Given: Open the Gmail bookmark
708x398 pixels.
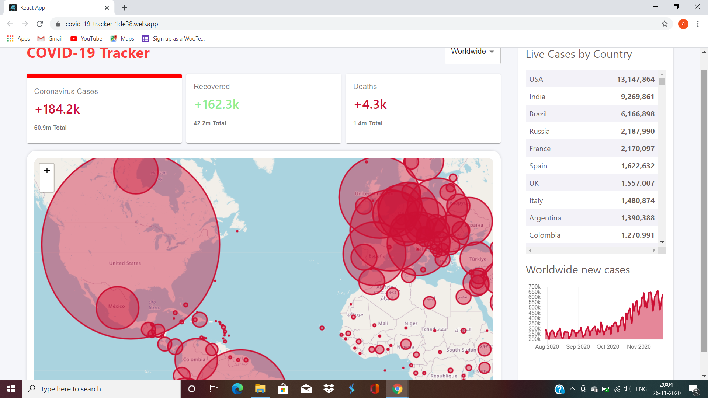Looking at the screenshot, I should (x=50, y=39).
